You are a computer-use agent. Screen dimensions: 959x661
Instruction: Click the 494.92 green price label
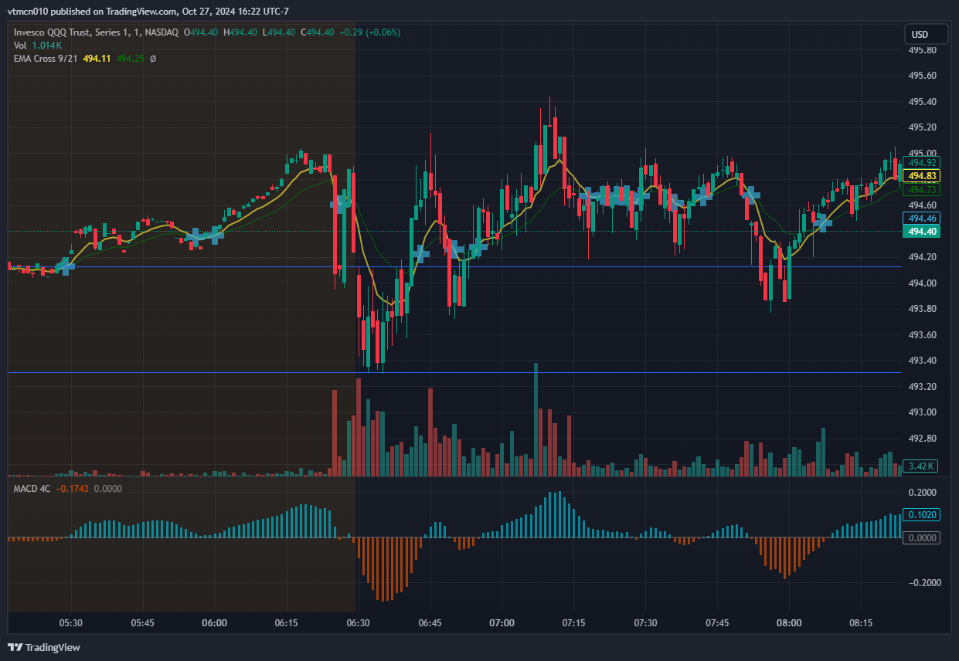click(923, 163)
